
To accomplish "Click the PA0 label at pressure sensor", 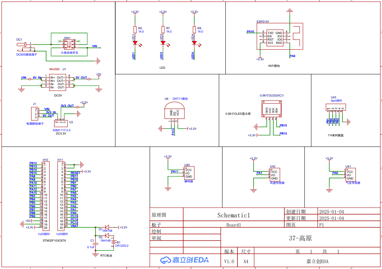I will point(335,173).
